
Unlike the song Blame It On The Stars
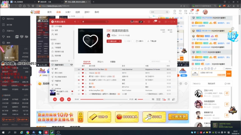pos(83,70)
